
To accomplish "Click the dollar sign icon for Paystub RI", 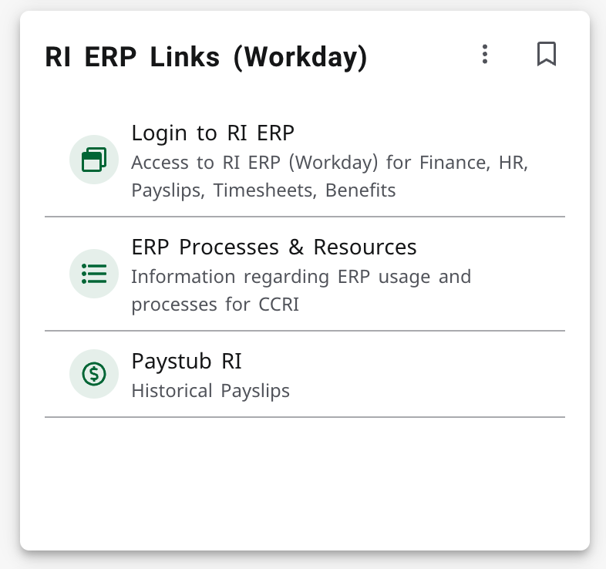I will coord(94,374).
